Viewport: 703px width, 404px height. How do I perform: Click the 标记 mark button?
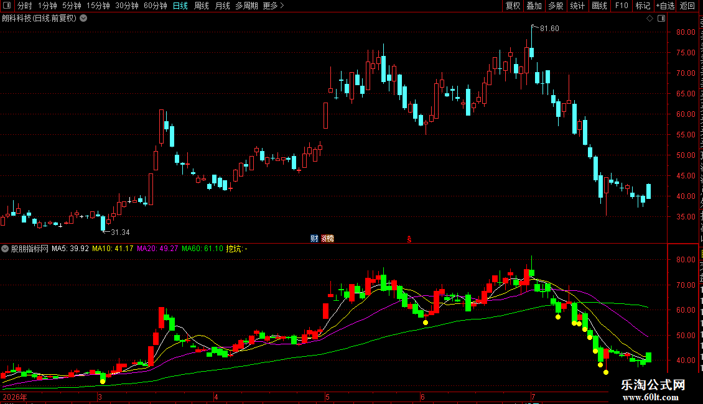point(643,6)
